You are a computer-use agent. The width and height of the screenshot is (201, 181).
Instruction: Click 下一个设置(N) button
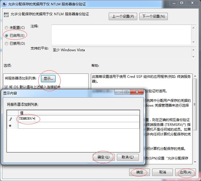[x=153, y=16]
